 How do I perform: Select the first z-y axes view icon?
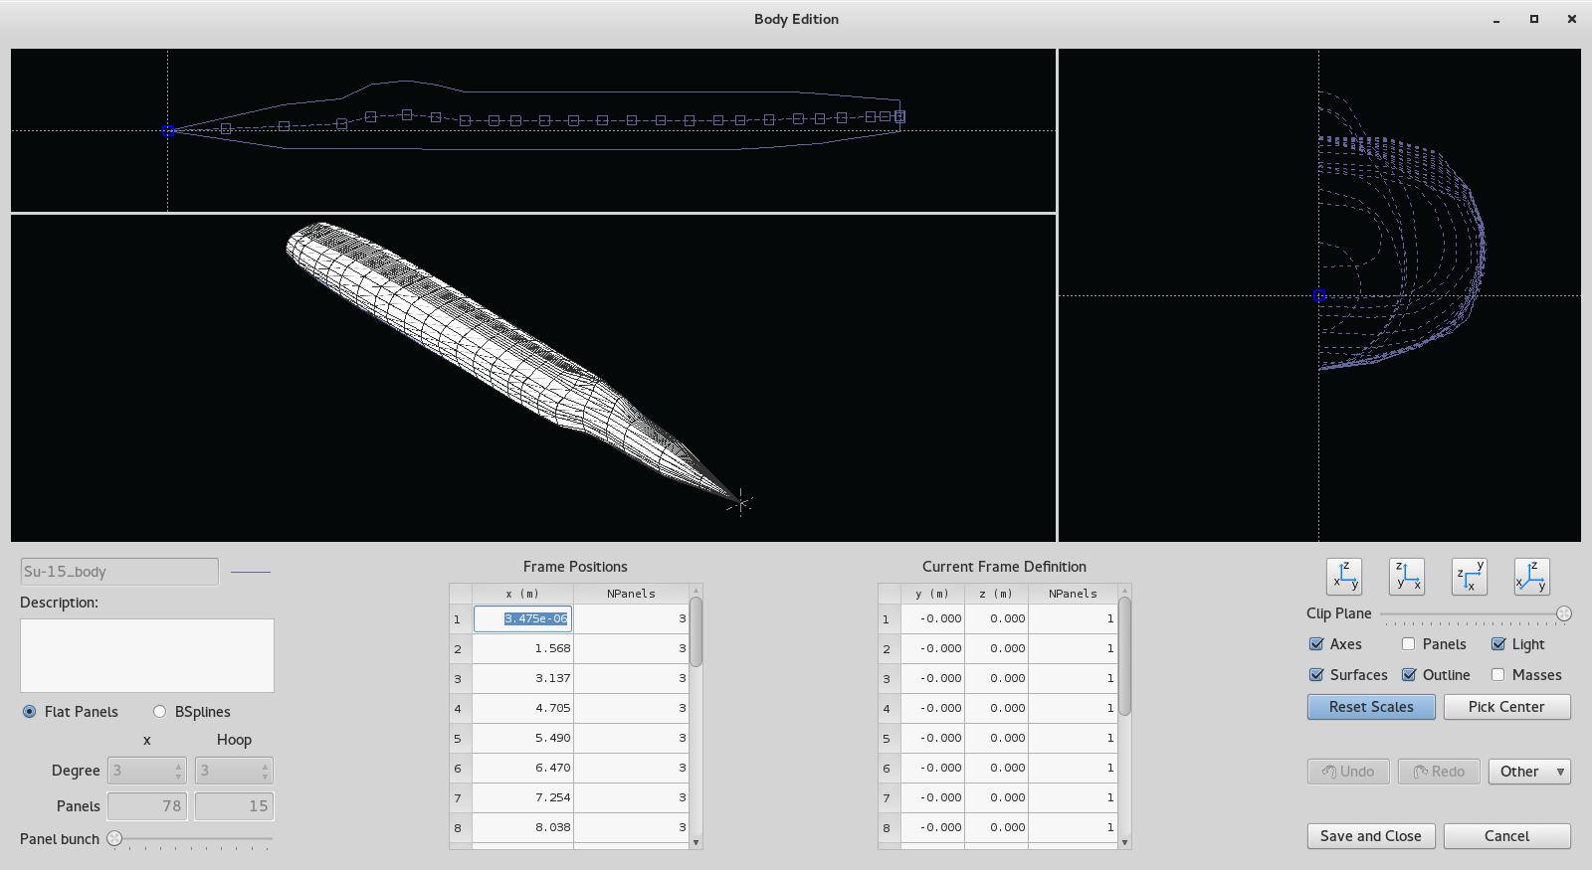click(x=1344, y=577)
